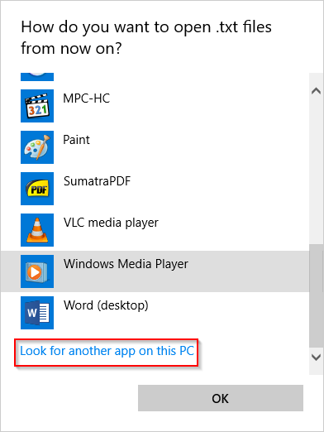
Task: Pick the SumatraPDF icon
Action: click(37, 189)
